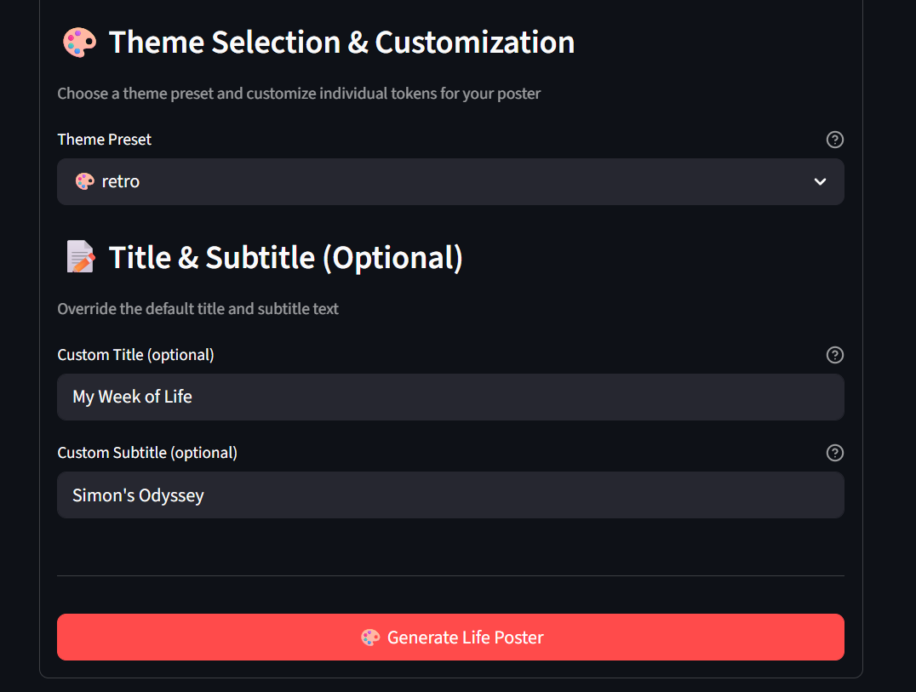This screenshot has height=692, width=916.
Task: Click the Custom Title (optional) label
Action: [135, 355]
